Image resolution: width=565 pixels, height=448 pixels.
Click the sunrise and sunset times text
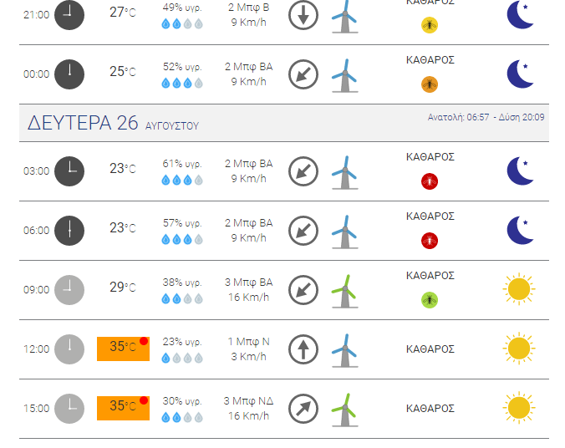coord(486,117)
